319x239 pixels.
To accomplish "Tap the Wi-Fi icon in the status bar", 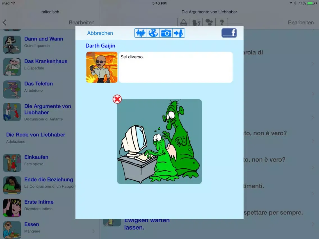I will 13,3.
